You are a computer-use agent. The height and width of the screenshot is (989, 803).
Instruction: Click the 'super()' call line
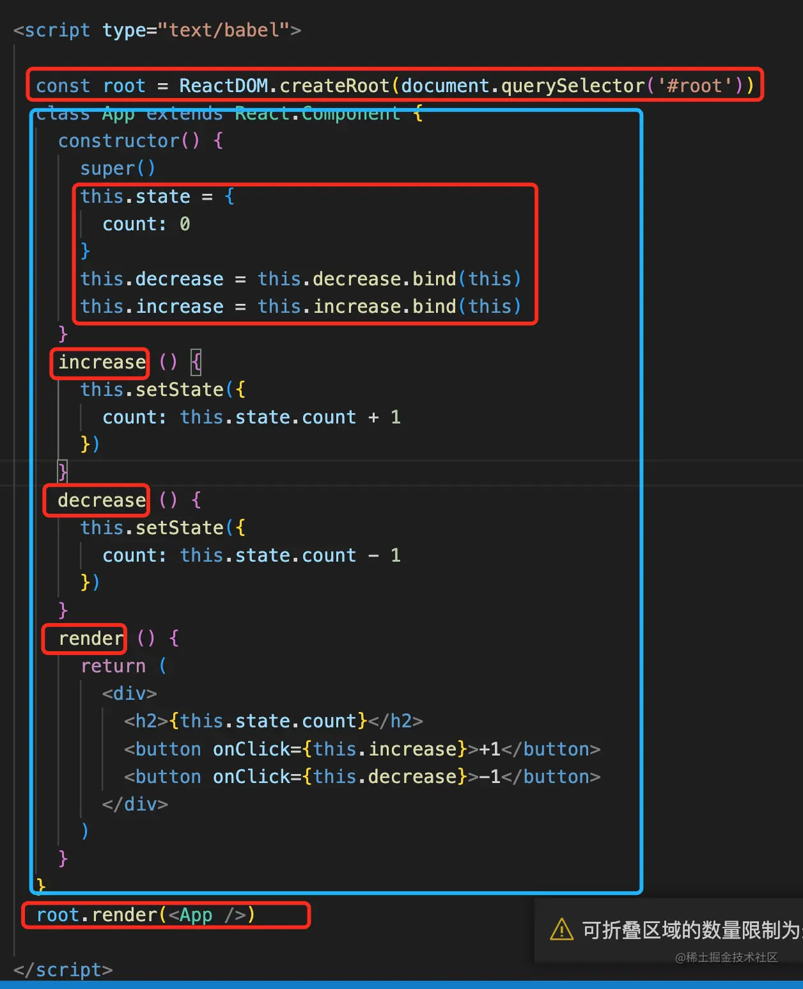[x=118, y=168]
